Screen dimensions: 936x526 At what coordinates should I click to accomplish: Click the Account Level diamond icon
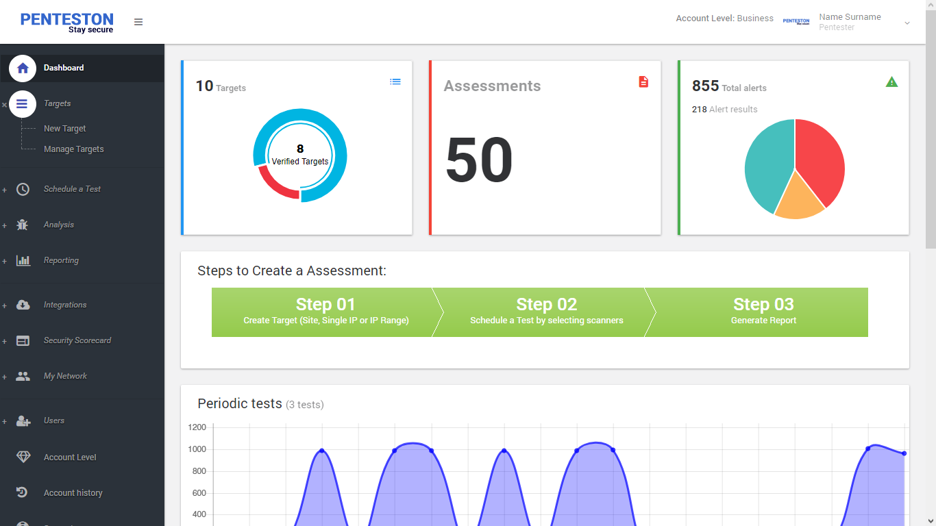tap(23, 457)
